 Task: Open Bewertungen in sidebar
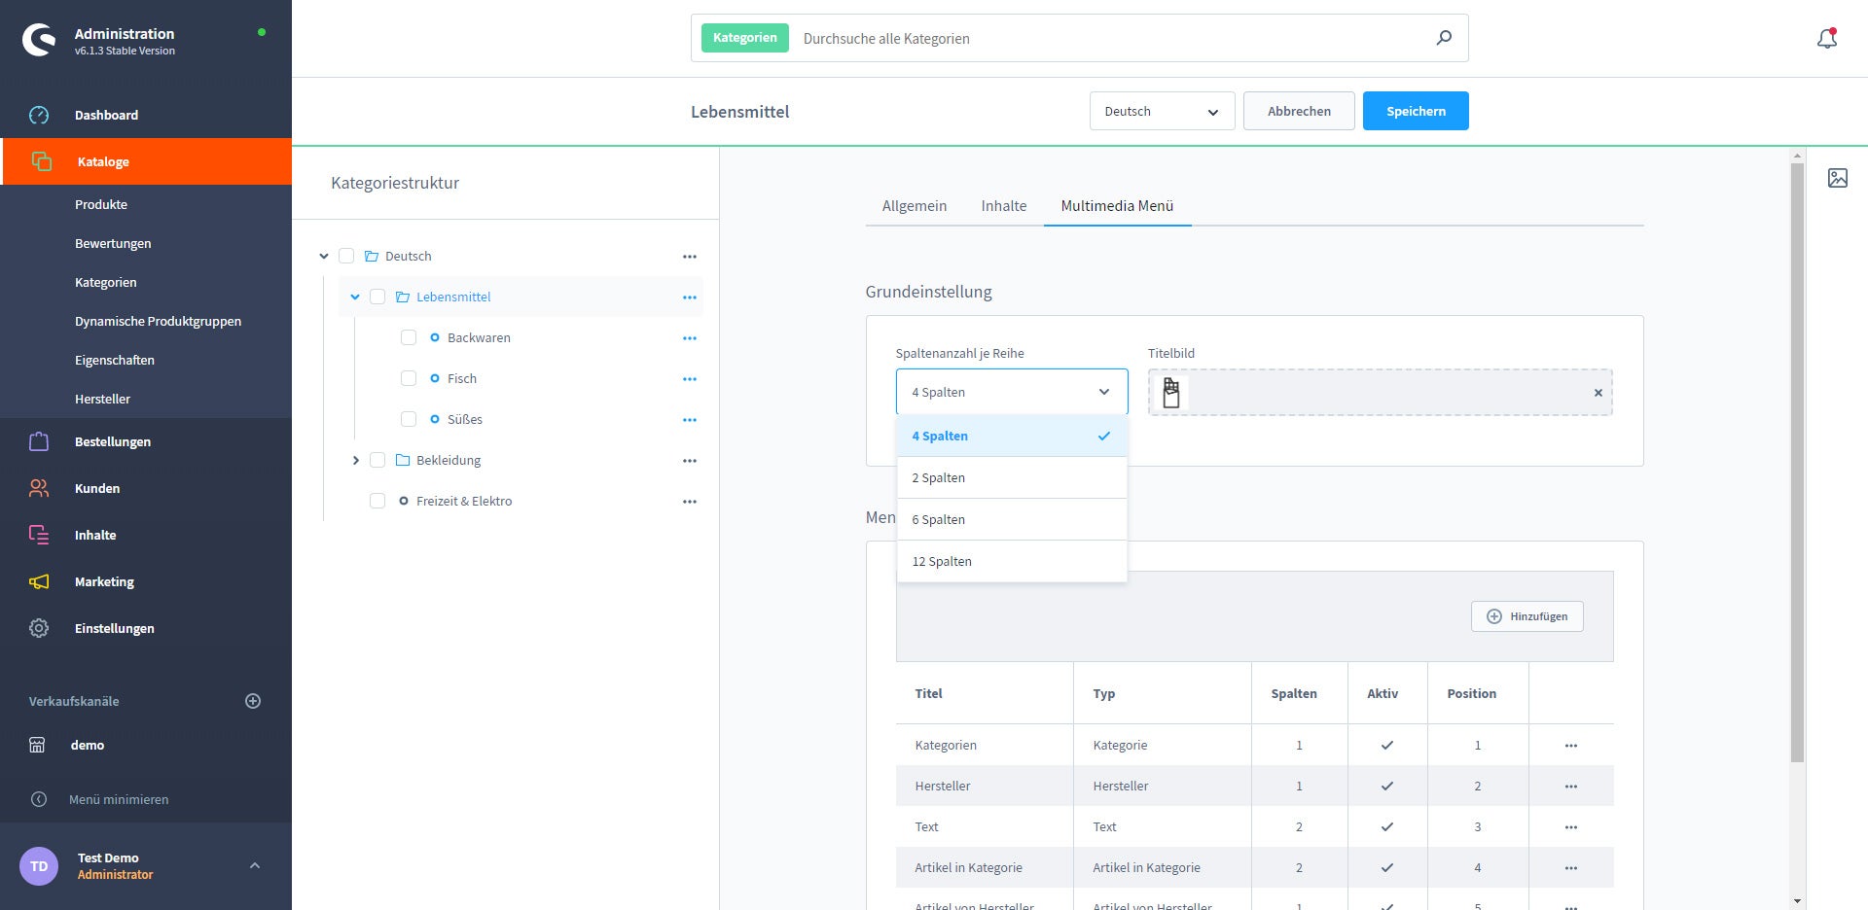point(113,243)
